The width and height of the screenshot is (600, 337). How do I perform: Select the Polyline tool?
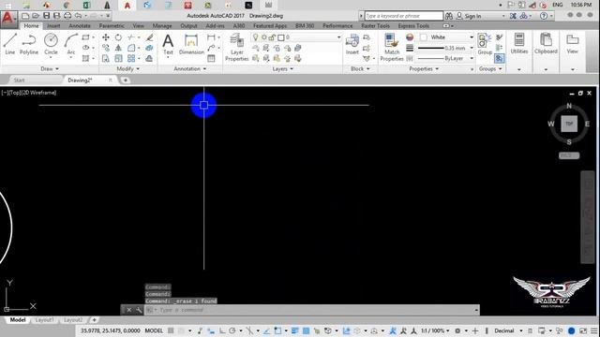click(29, 44)
